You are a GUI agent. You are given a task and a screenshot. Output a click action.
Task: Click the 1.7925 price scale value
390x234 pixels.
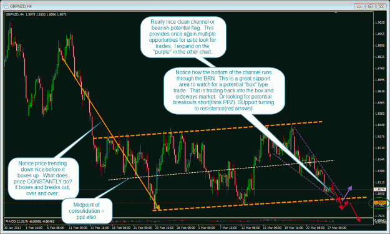point(379,216)
